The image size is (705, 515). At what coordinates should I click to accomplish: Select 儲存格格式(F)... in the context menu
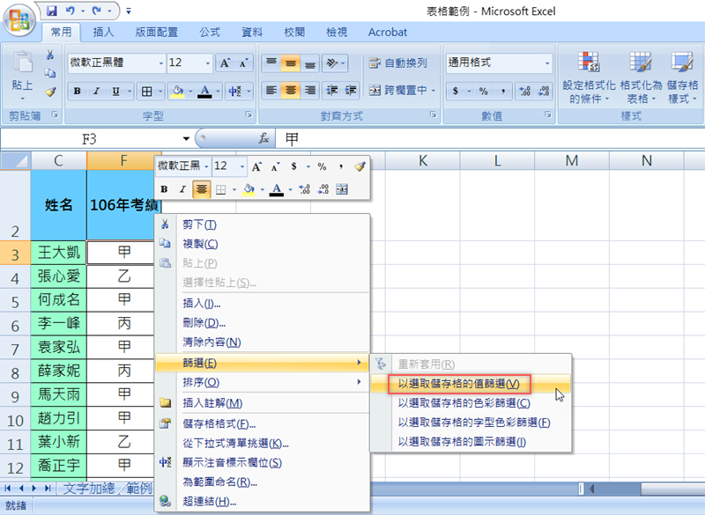point(219,423)
